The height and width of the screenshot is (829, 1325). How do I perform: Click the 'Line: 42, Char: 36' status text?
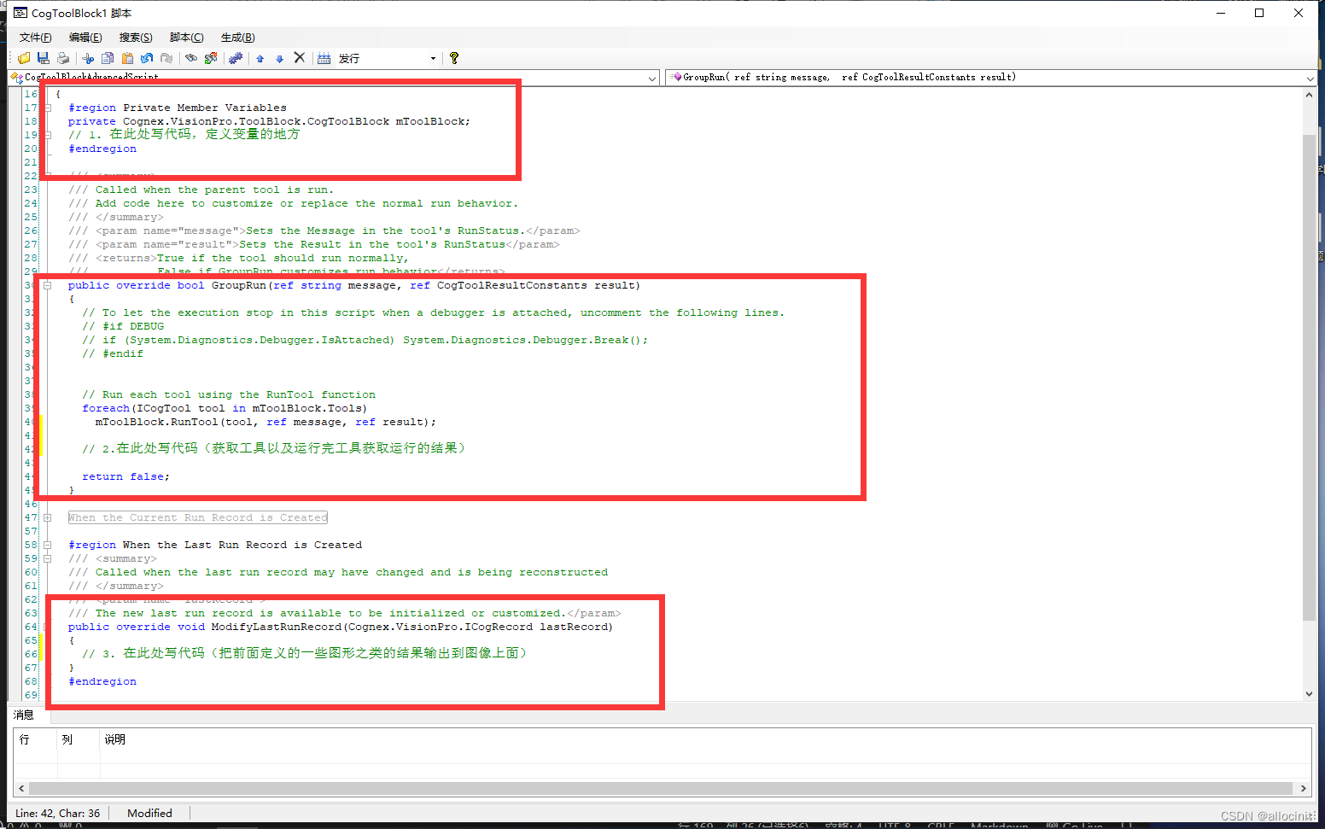[57, 813]
